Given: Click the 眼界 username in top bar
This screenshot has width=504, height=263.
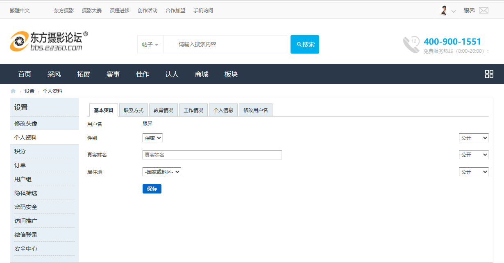Looking at the screenshot, I should pyautogui.click(x=469, y=11).
